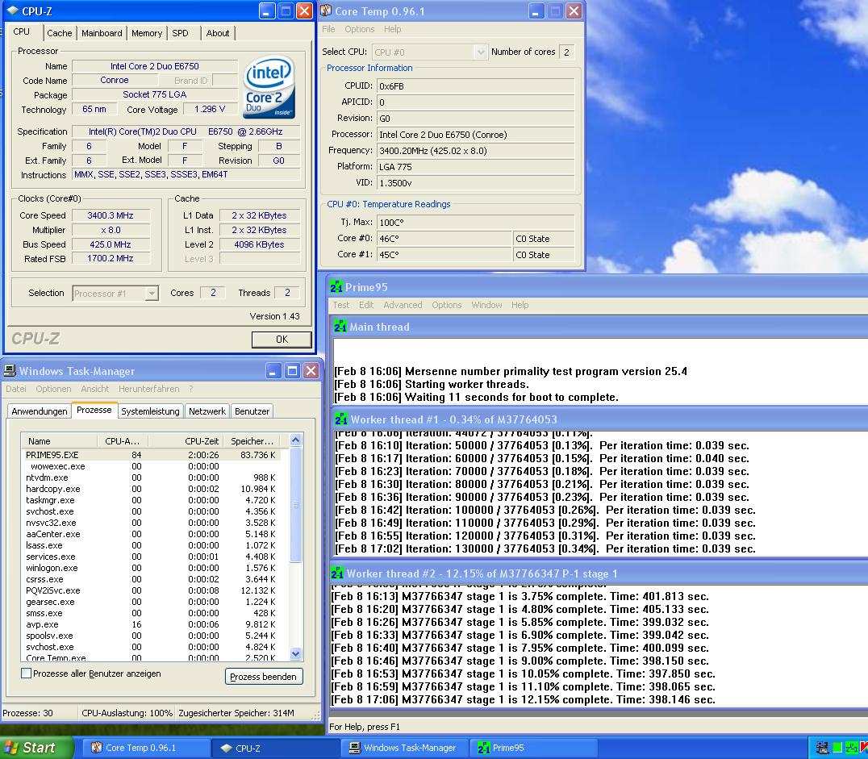Click the Prime95 window title icon

[336, 287]
